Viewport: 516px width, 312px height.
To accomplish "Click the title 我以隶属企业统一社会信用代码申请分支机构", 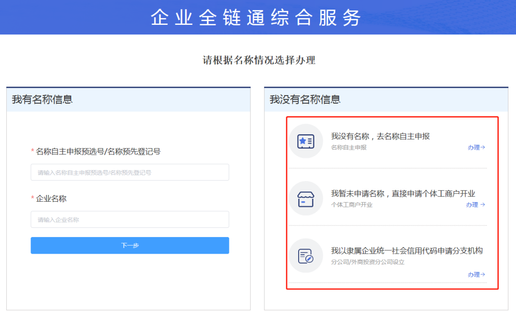I will (407, 251).
